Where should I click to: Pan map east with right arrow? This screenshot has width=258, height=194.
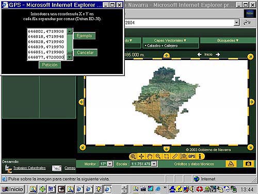tap(252, 102)
